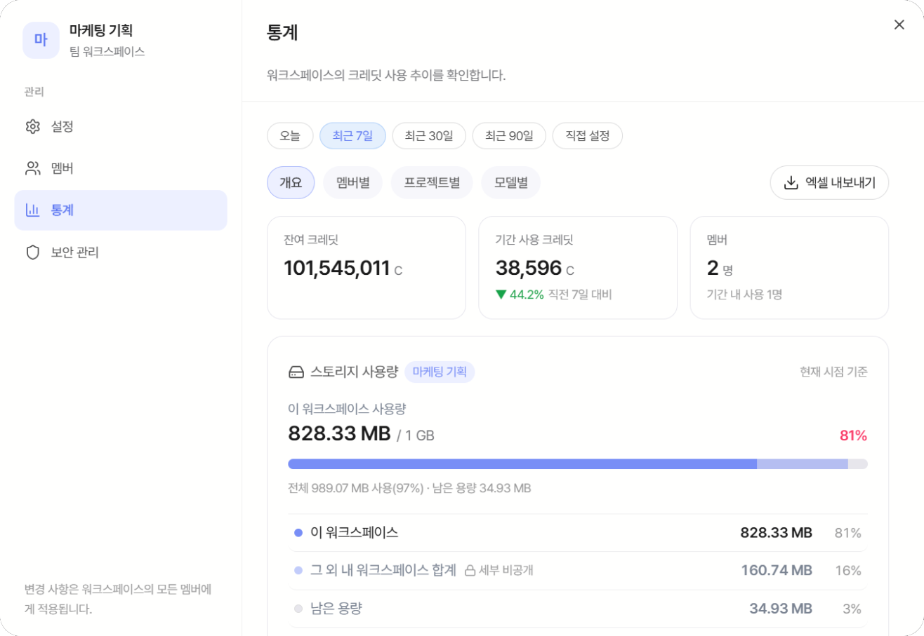Screen dimensions: 924x636
Task: Click the storage drive icon beside 스토리지 사용량
Action: (x=296, y=372)
